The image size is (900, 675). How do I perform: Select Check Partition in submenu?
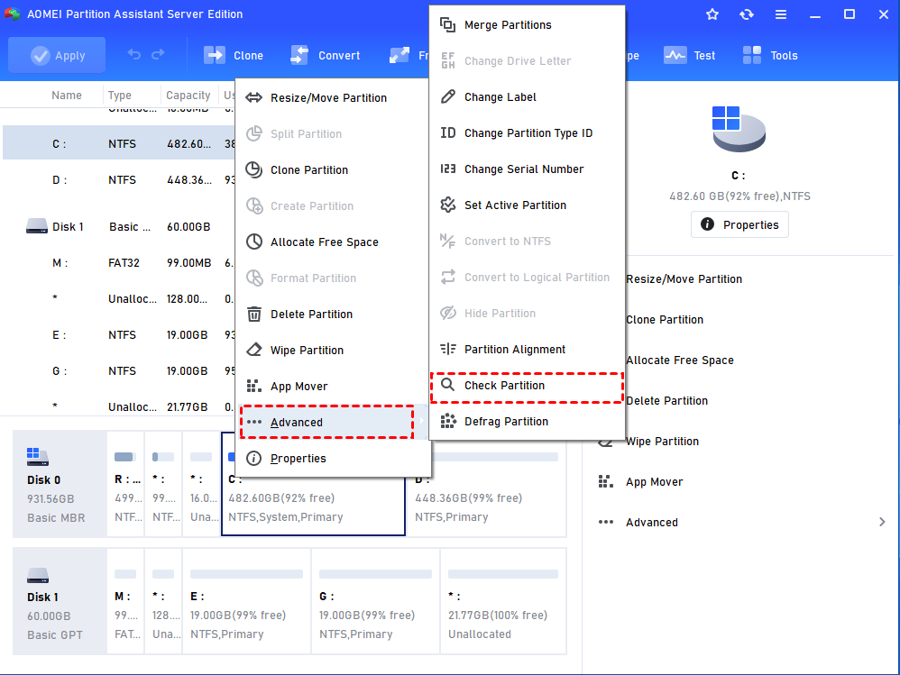point(527,386)
